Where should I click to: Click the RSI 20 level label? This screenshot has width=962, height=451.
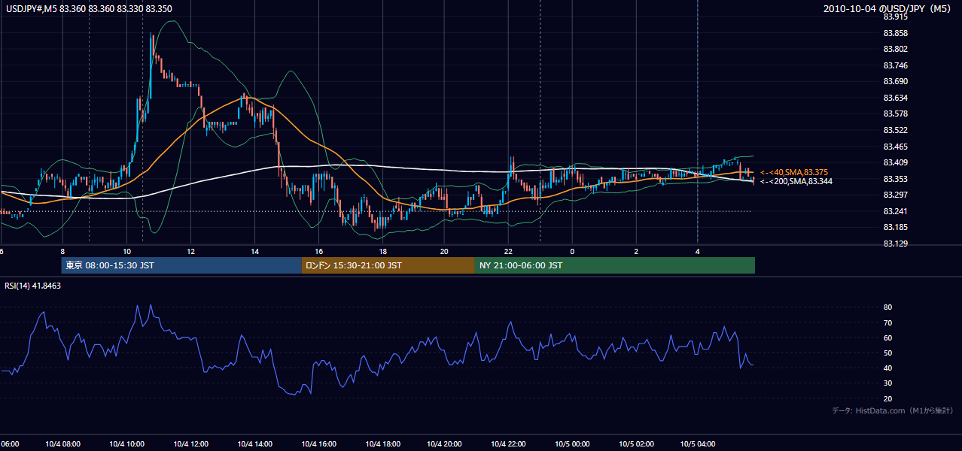point(887,398)
